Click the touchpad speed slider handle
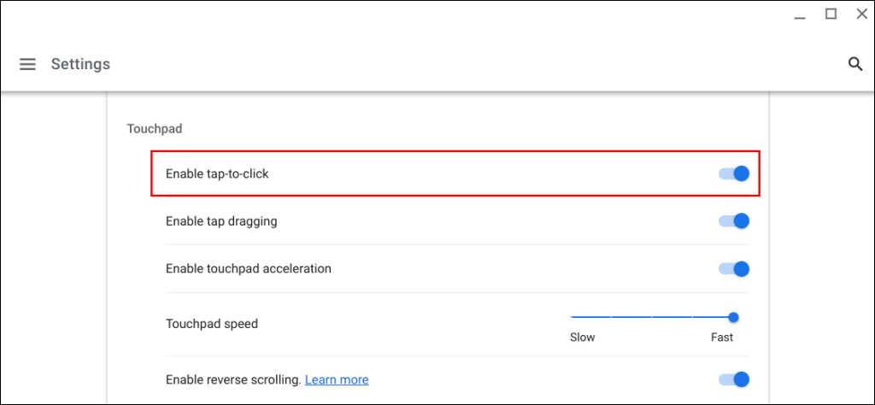The width and height of the screenshot is (875, 405). click(x=733, y=317)
